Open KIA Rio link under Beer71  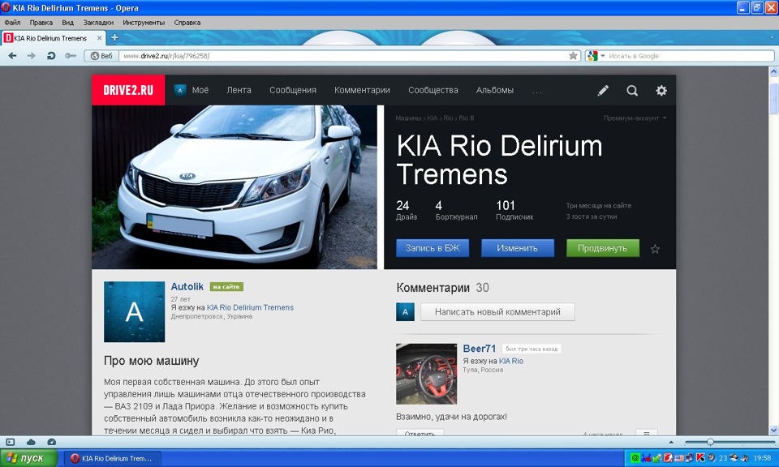[510, 361]
